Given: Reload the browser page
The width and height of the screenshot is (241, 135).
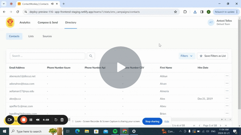Looking at the screenshot, I should [x=18, y=12].
